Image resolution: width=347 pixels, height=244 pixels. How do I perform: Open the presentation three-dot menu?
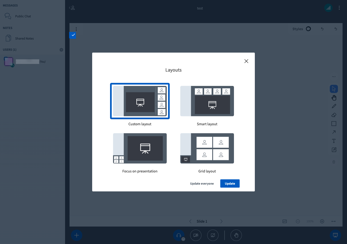(x=76, y=29)
